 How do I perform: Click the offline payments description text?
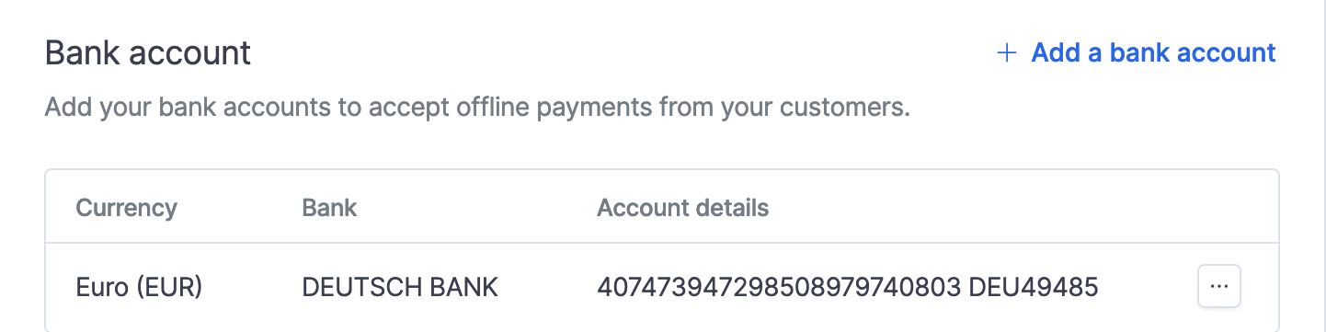pyautogui.click(x=477, y=109)
